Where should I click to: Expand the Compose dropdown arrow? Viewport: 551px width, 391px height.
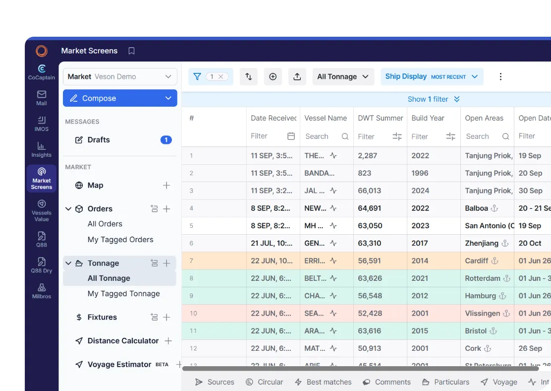[168, 98]
